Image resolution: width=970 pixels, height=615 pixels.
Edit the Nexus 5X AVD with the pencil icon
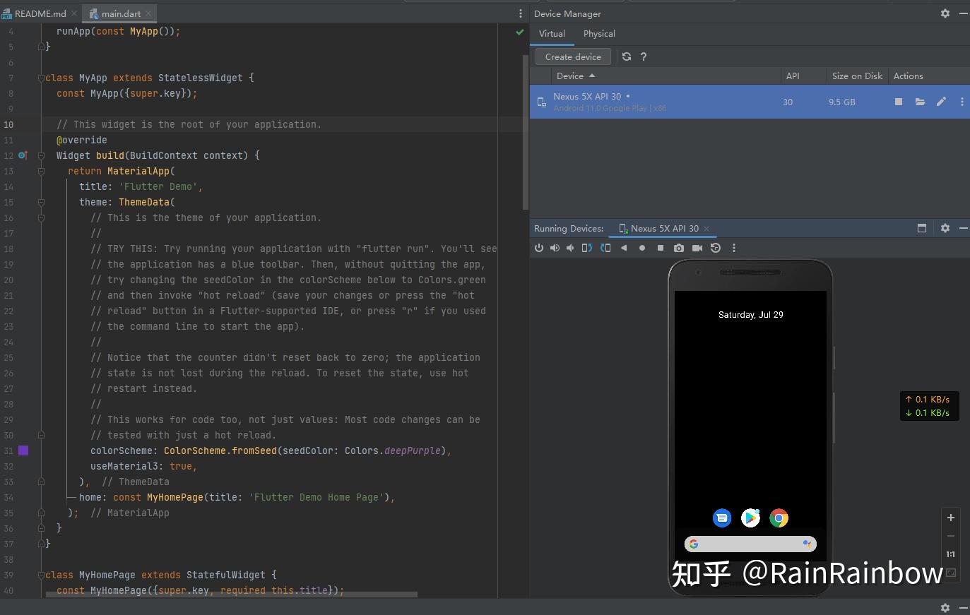pyautogui.click(x=941, y=102)
